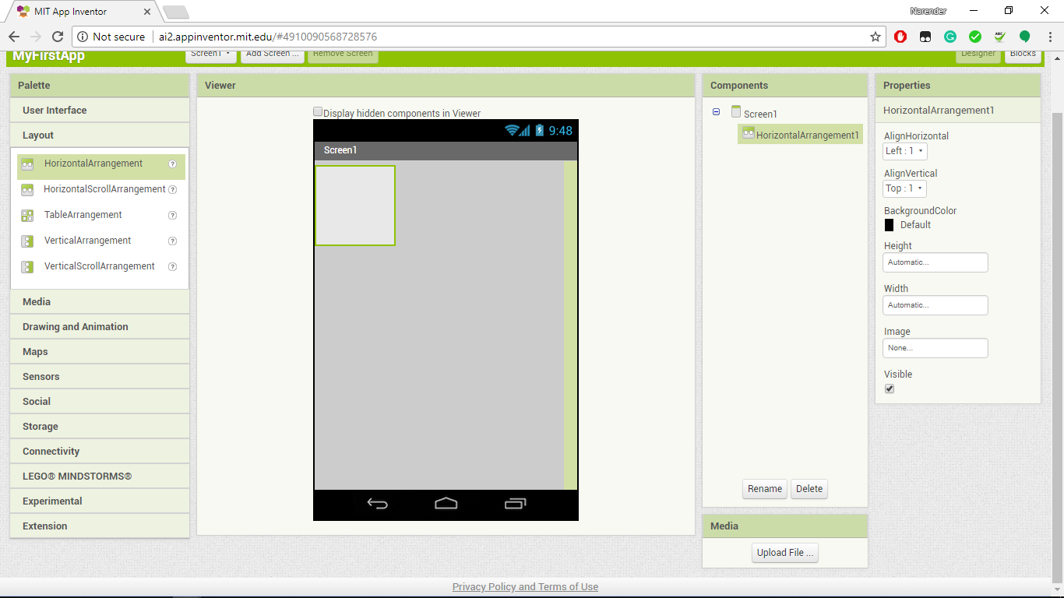
Task: Open Privacy Policy and Terms of Use
Action: pos(525,587)
